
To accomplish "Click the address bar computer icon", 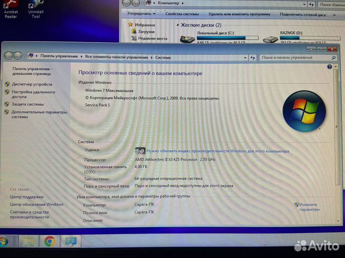I will pyautogui.click(x=31, y=56).
